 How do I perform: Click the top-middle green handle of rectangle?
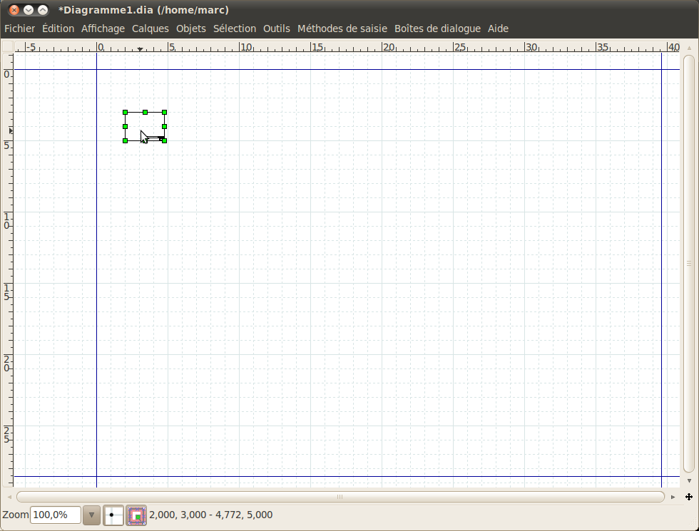pyautogui.click(x=145, y=112)
